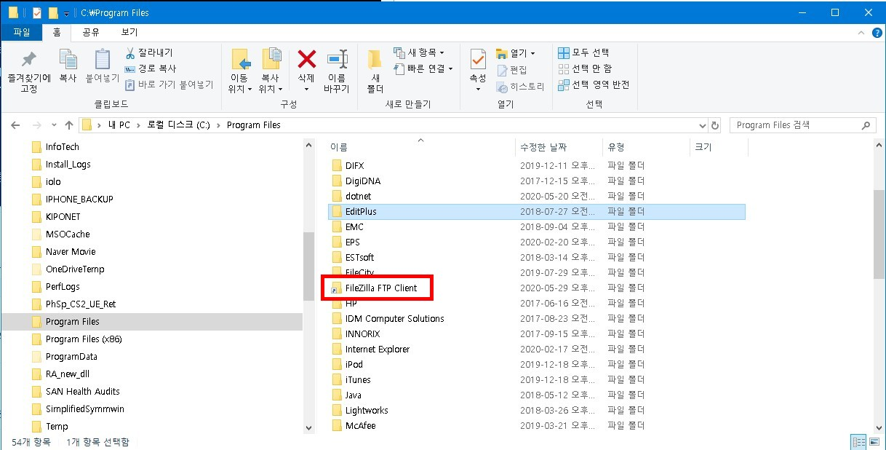Switch to the View (보기) tab

(129, 32)
